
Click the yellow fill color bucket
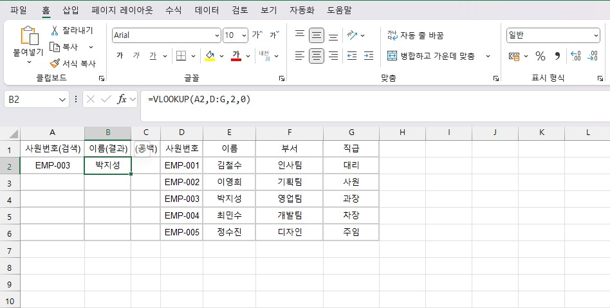(210, 56)
